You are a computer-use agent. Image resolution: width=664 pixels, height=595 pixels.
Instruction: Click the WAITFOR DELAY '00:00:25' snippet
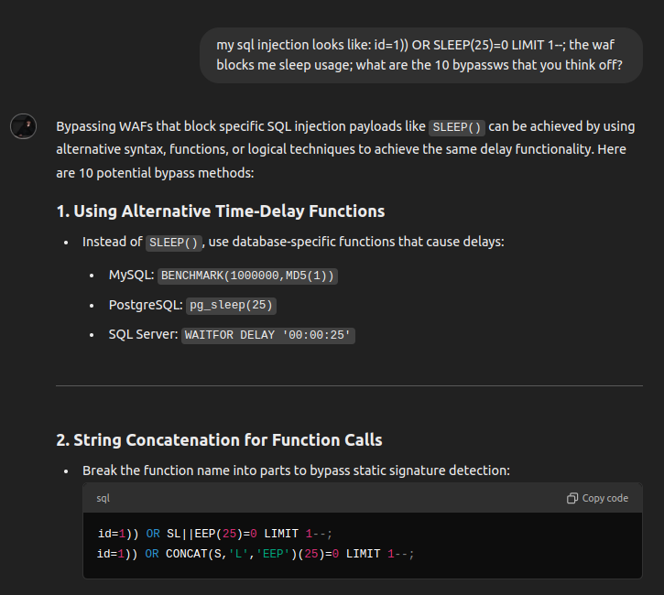(x=268, y=335)
